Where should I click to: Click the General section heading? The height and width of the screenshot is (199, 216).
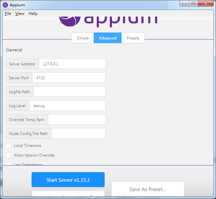tap(14, 50)
